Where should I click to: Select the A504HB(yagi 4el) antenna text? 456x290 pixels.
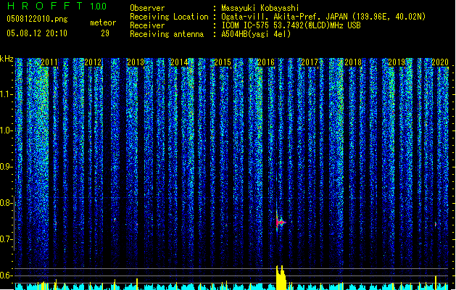pyautogui.click(x=256, y=34)
